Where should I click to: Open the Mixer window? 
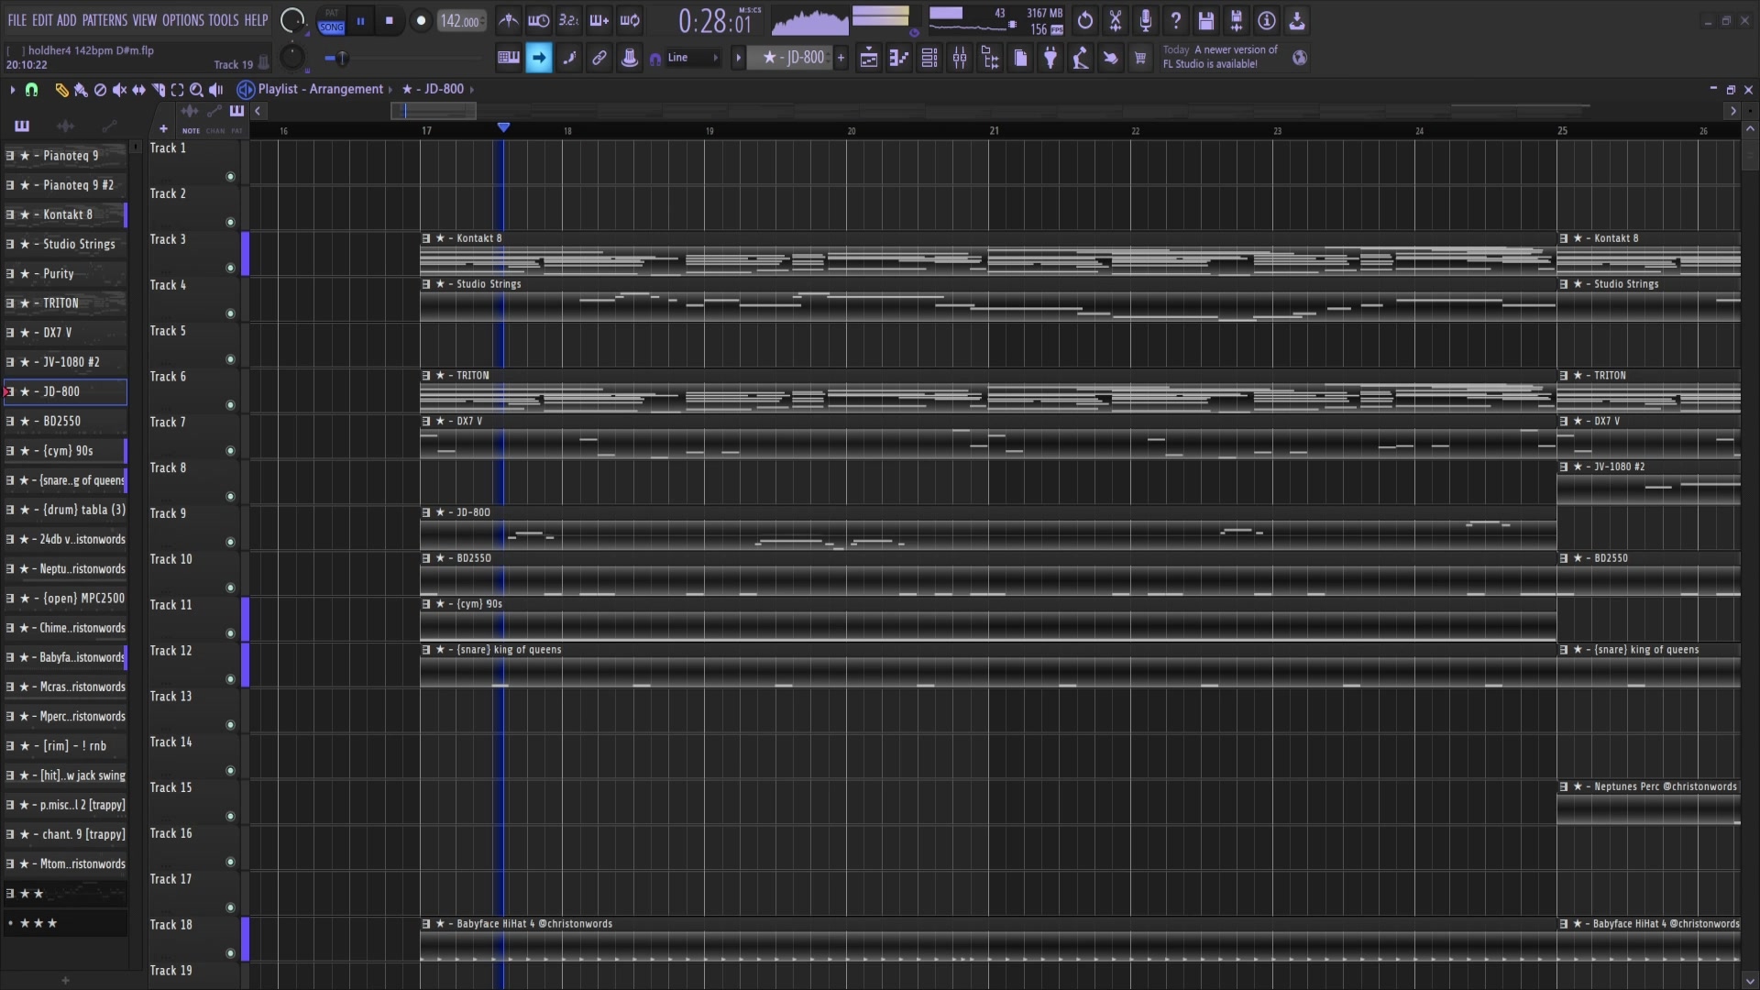(x=960, y=59)
